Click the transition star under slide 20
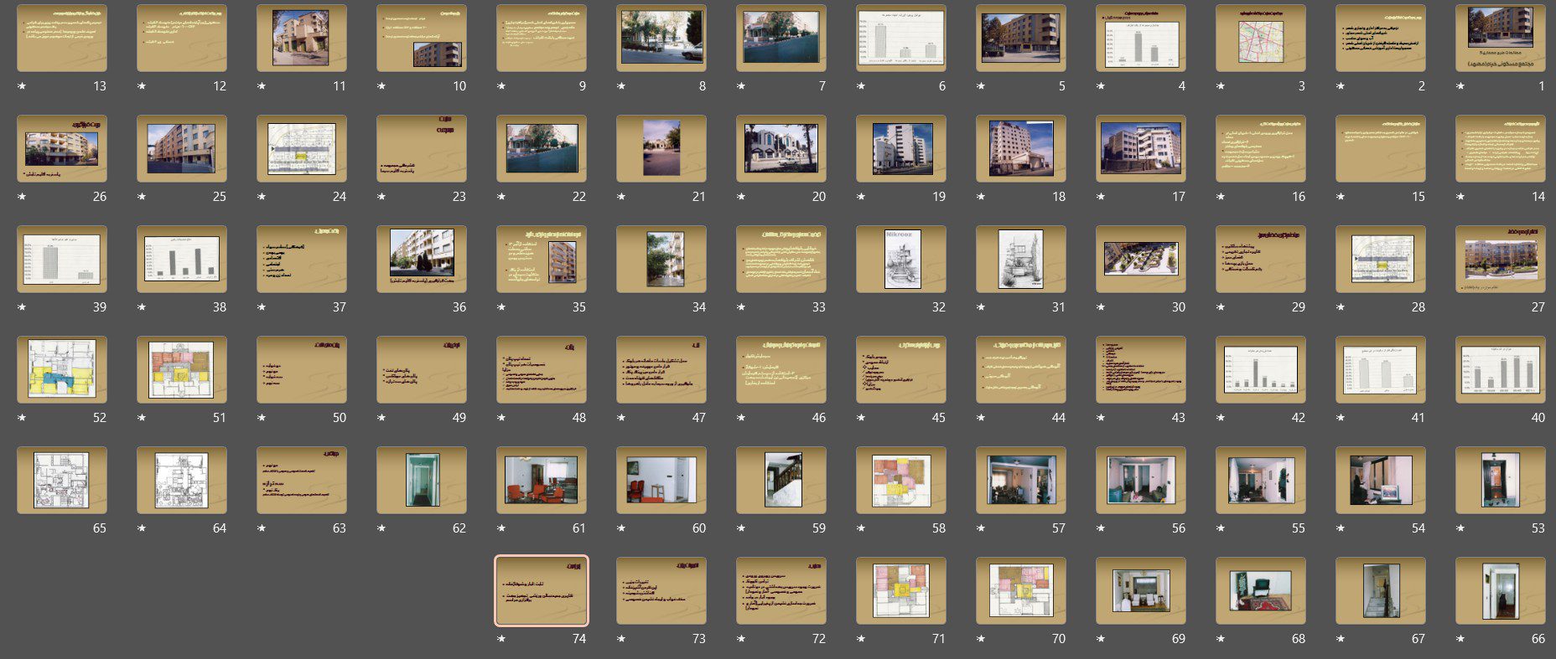This screenshot has width=1556, height=659. click(741, 197)
